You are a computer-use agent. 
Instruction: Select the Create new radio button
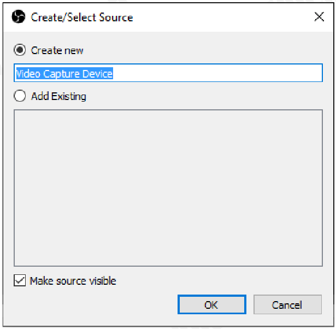[x=20, y=50]
